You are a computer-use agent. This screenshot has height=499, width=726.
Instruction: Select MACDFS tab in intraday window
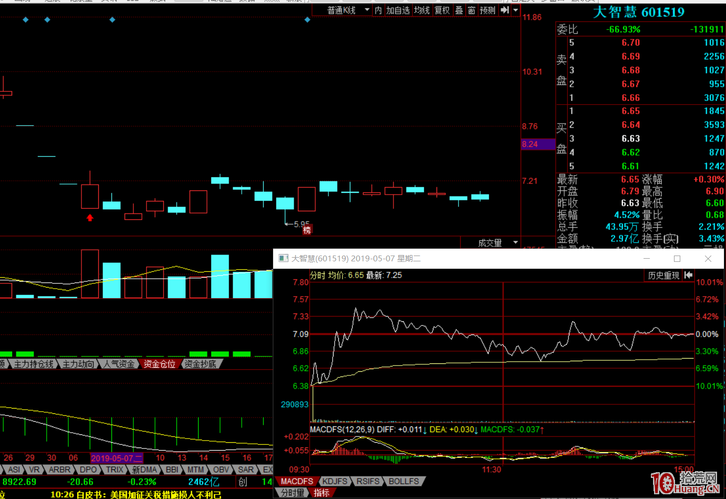(297, 481)
